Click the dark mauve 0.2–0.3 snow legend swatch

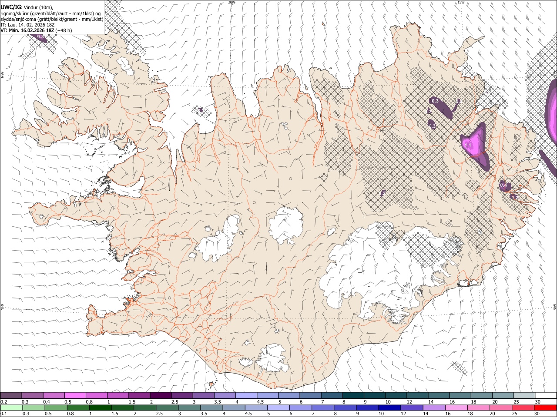pyautogui.click(x=11, y=395)
